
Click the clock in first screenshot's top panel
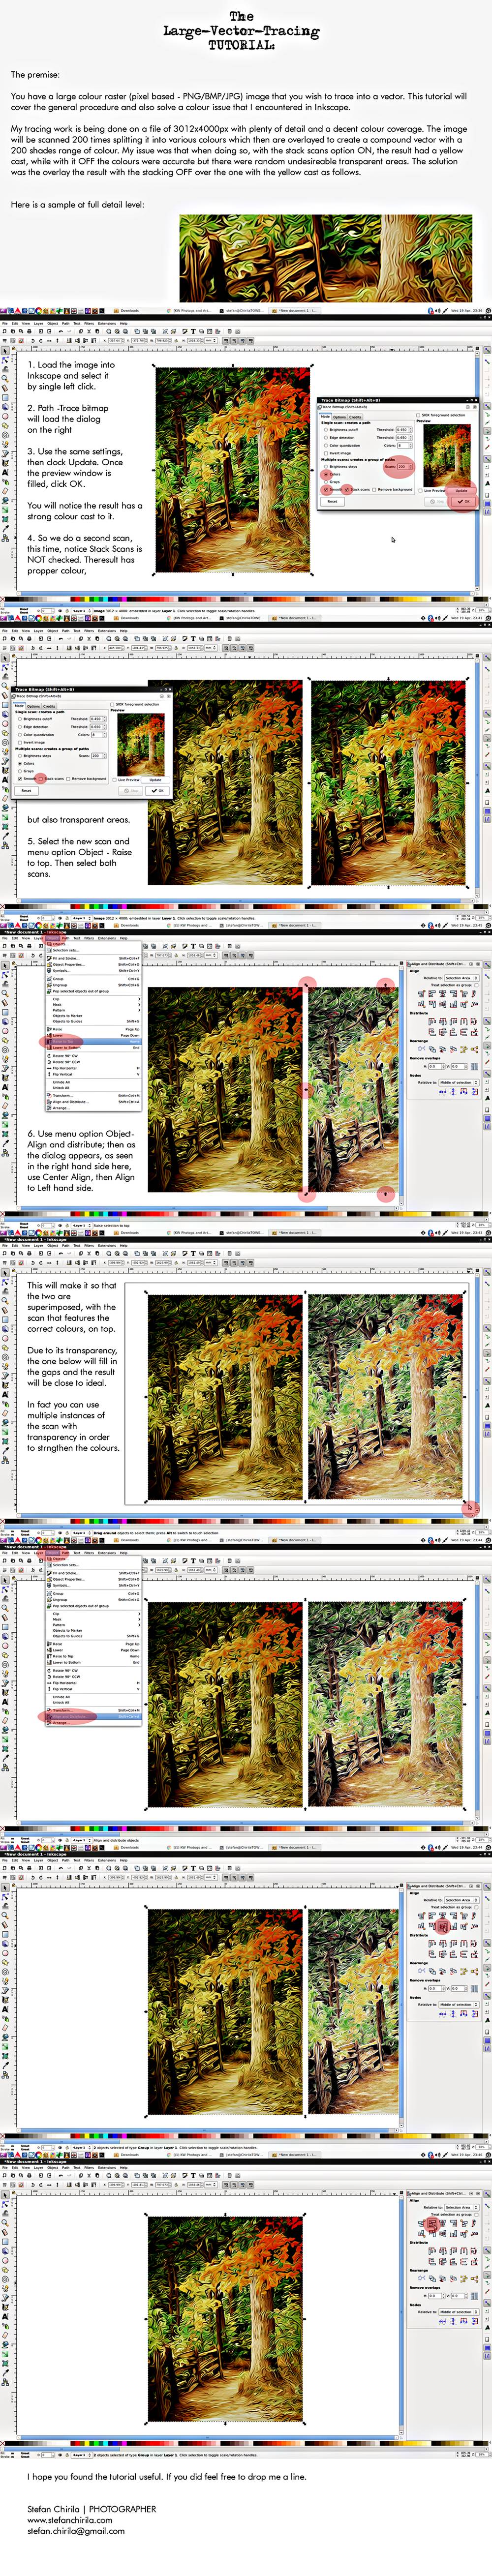(x=468, y=310)
